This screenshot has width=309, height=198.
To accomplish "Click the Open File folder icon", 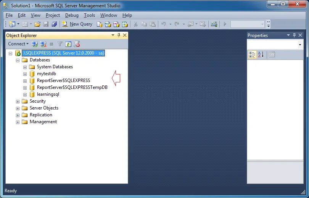I will (x=37, y=24).
